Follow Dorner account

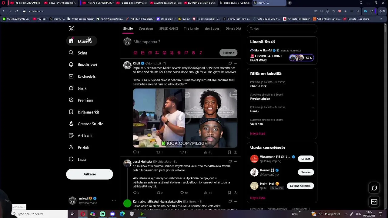306,172
